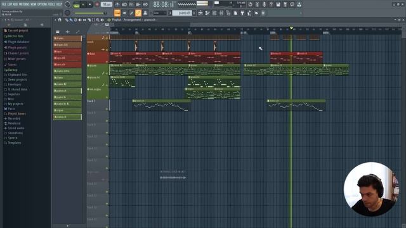406x228 pixels.
Task: Open the playlist options menu arrow
Action: pyautogui.click(x=55, y=20)
